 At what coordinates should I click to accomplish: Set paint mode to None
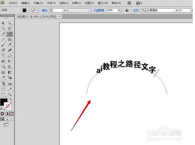(x=11, y=114)
